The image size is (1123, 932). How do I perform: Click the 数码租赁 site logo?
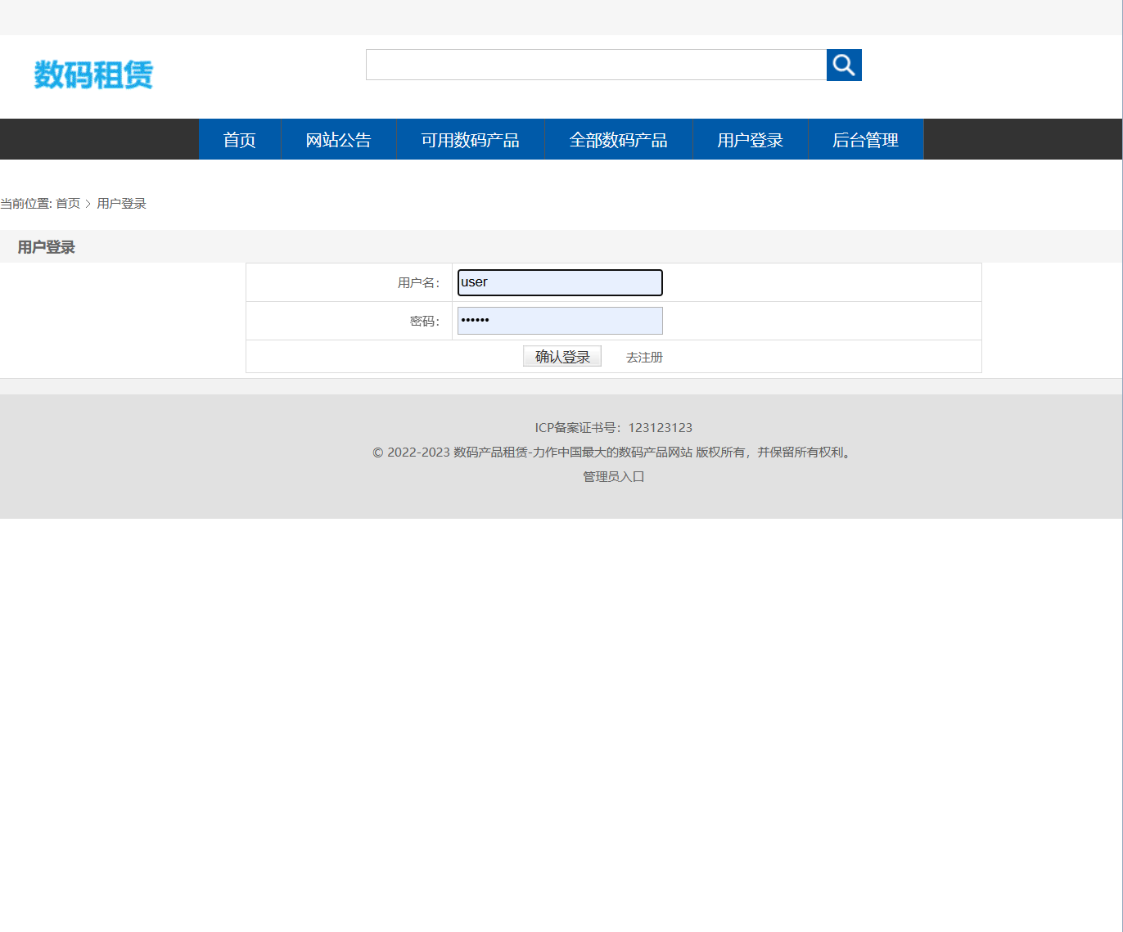pos(93,74)
